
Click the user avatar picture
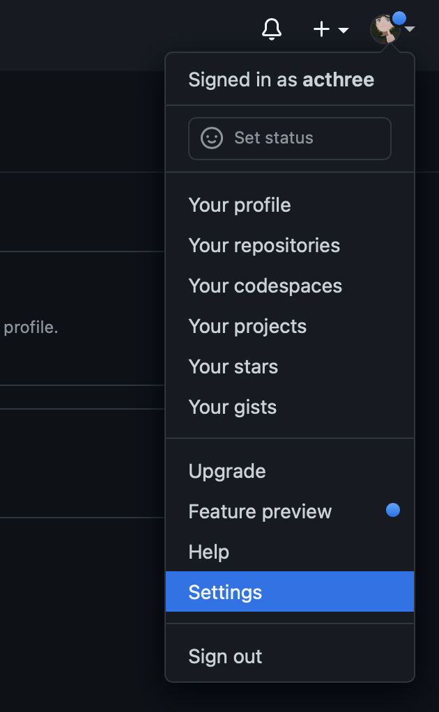(384, 29)
